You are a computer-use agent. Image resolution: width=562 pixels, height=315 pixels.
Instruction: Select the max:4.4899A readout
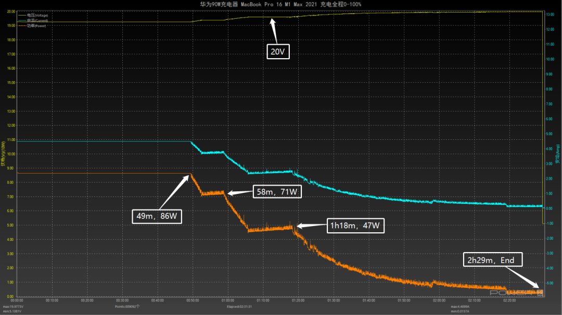[x=460, y=307]
